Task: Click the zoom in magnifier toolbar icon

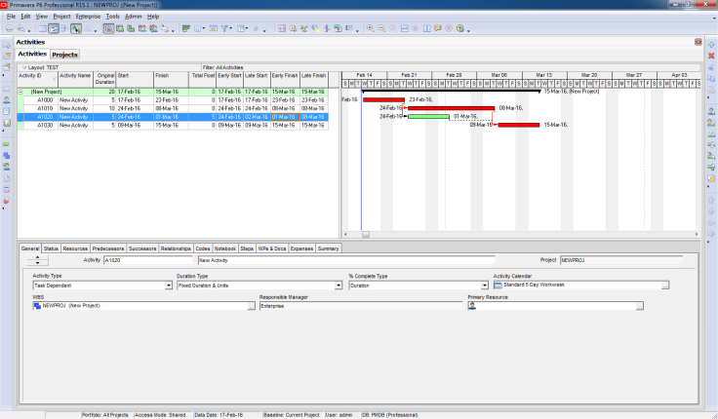Action: [371, 29]
